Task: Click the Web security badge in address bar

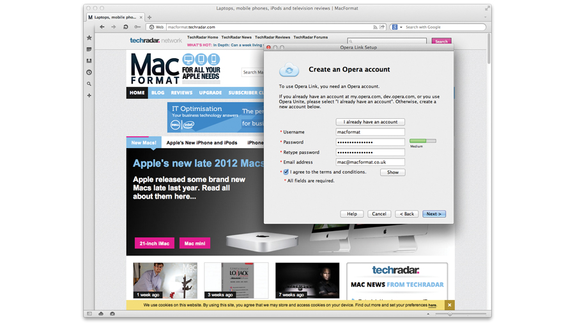Action: click(x=157, y=27)
